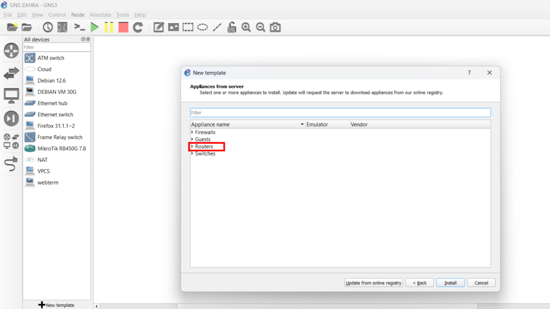
Task: Click the red Stop all nodes icon
Action: (124, 27)
